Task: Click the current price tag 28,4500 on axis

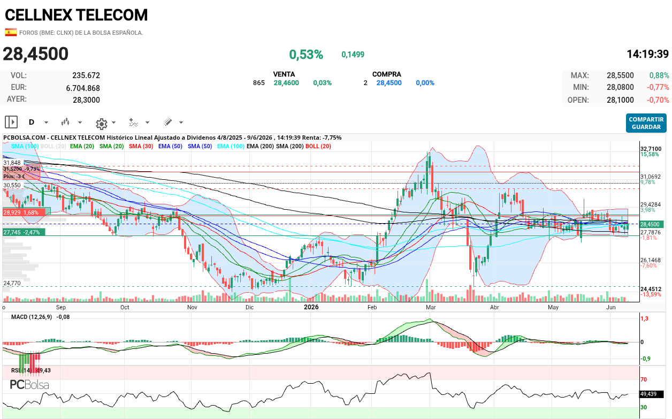Action: click(652, 224)
